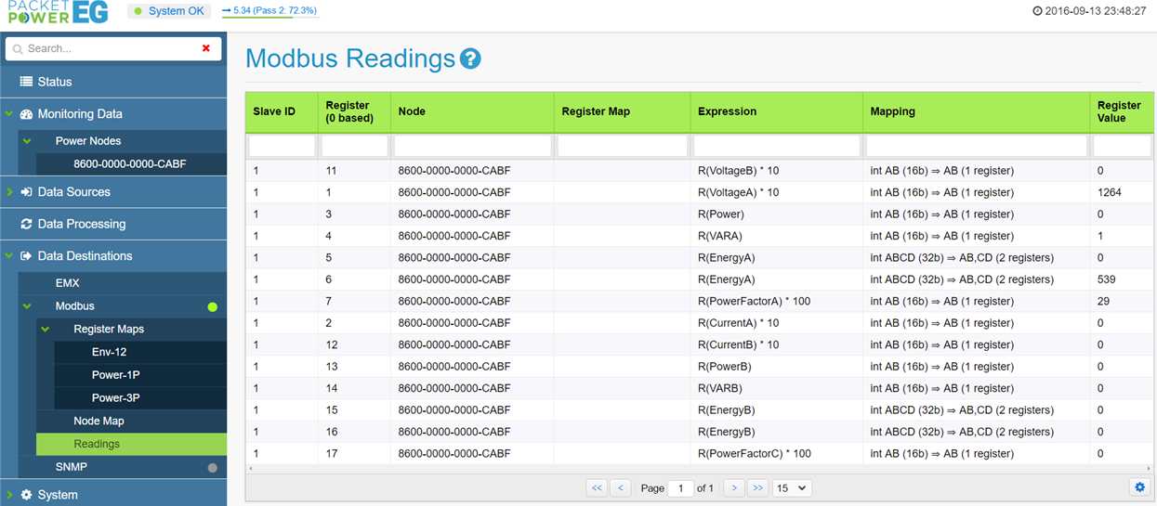Collapse the Monitoring Data section

pyautogui.click(x=10, y=114)
